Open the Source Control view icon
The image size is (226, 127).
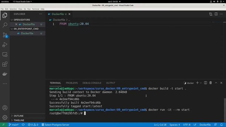tap(5, 35)
